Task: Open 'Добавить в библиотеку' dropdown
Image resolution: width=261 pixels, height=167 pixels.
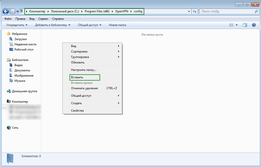Action: [x=53, y=25]
